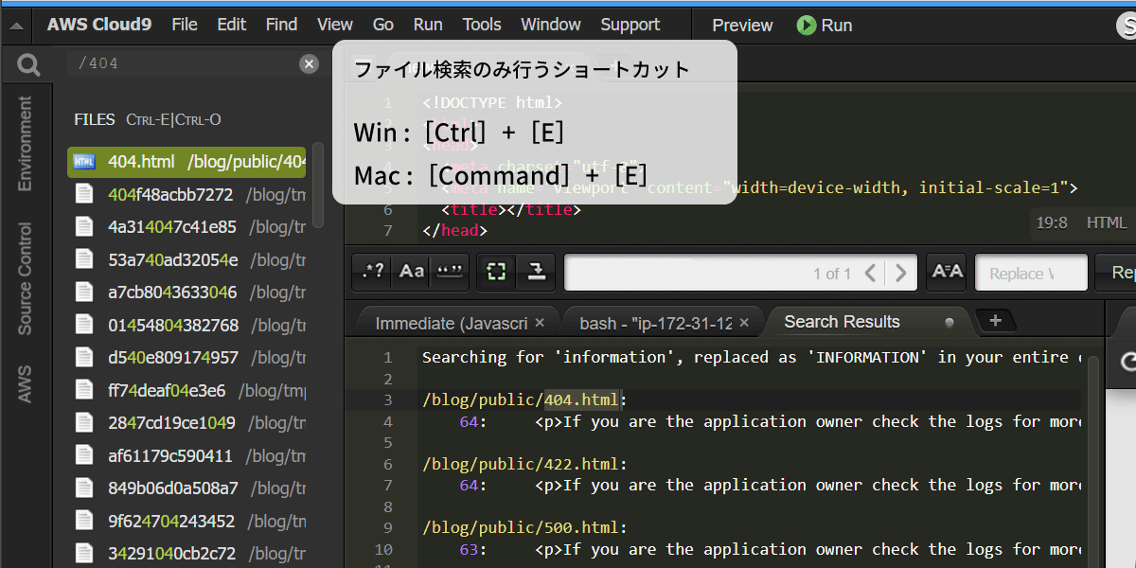Screen dimensions: 1136x568
Task: Click the preserve case AA icon
Action: [947, 272]
